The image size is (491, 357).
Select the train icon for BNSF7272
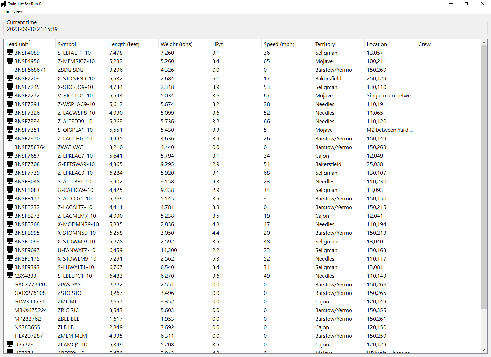[x=10, y=95]
